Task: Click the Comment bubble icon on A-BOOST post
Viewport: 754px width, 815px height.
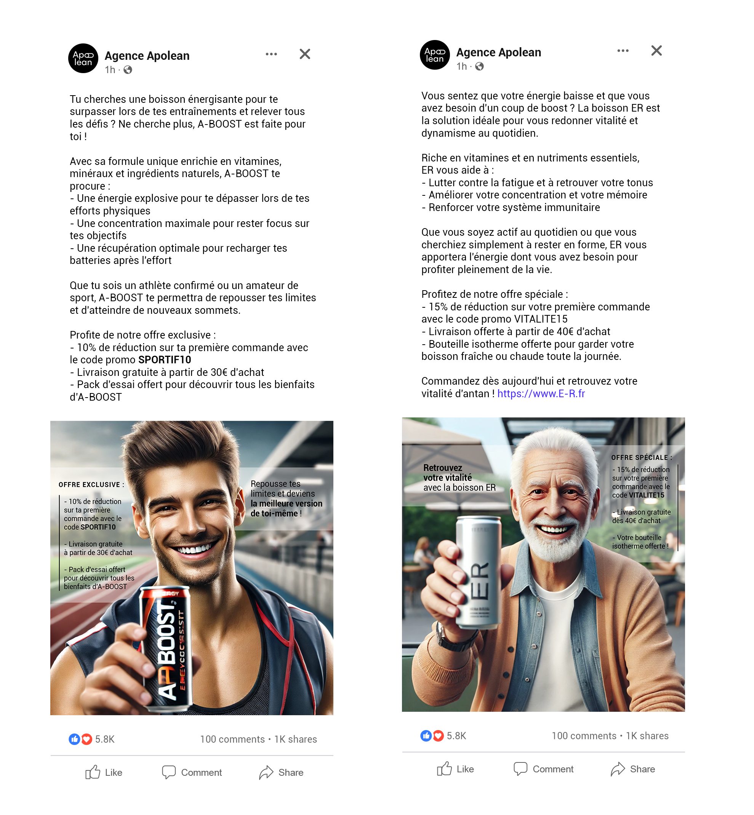Action: tap(169, 772)
